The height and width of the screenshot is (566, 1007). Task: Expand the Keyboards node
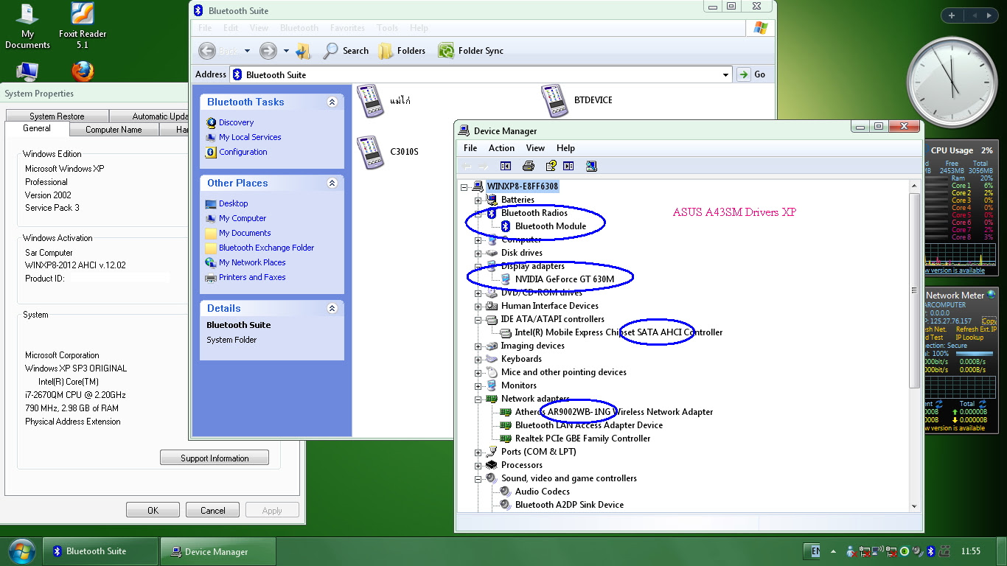tap(478, 359)
